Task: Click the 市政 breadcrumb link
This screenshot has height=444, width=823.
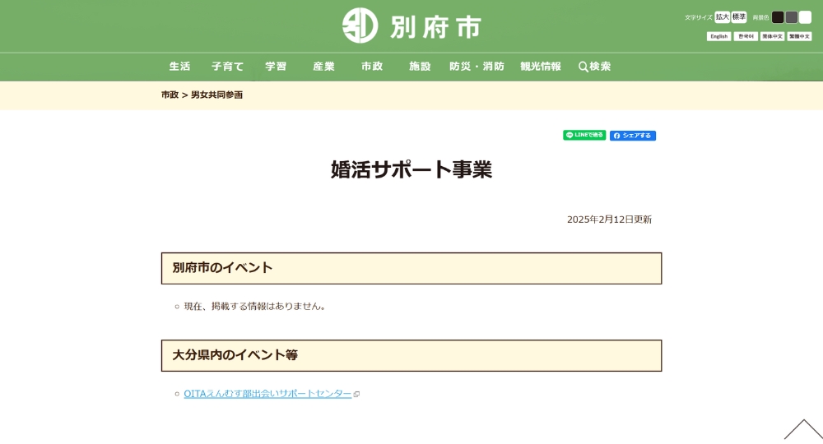Action: point(170,95)
